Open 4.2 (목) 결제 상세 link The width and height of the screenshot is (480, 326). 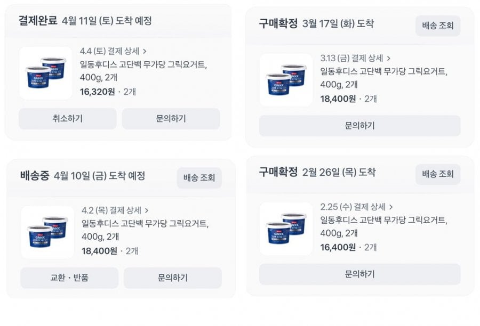(x=111, y=210)
